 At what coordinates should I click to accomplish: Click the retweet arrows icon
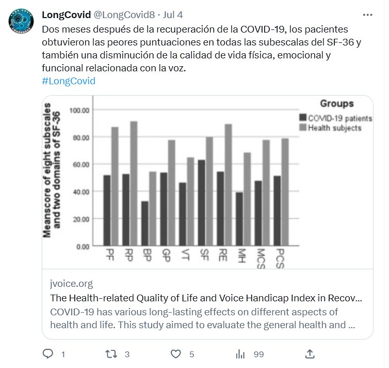click(x=111, y=354)
